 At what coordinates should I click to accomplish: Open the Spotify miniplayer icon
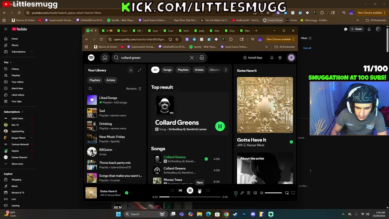[x=287, y=193]
